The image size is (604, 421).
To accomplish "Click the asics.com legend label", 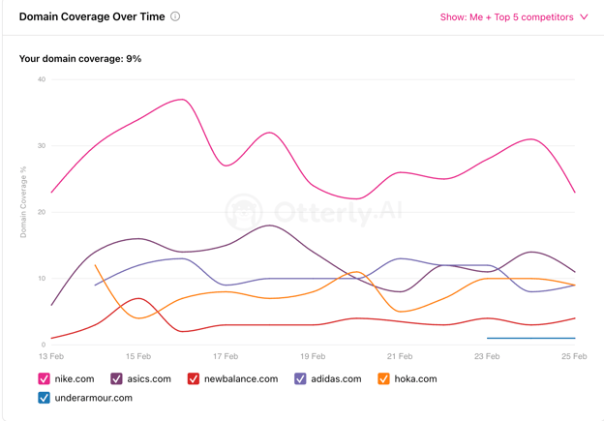I will click(149, 379).
